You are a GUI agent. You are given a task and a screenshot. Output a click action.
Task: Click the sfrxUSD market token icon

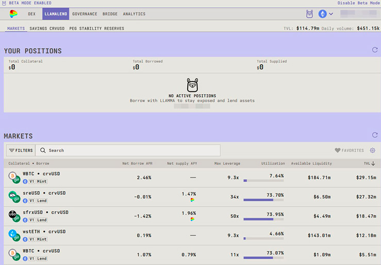coord(14,216)
